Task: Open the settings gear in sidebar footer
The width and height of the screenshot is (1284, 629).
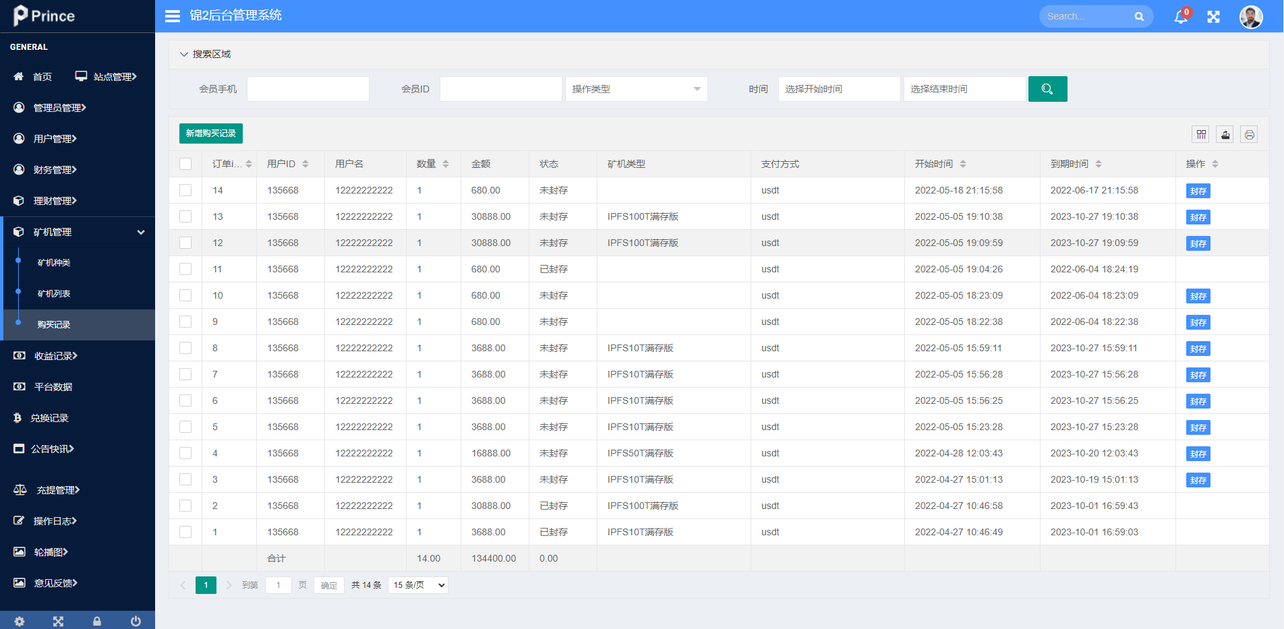Action: pos(20,621)
